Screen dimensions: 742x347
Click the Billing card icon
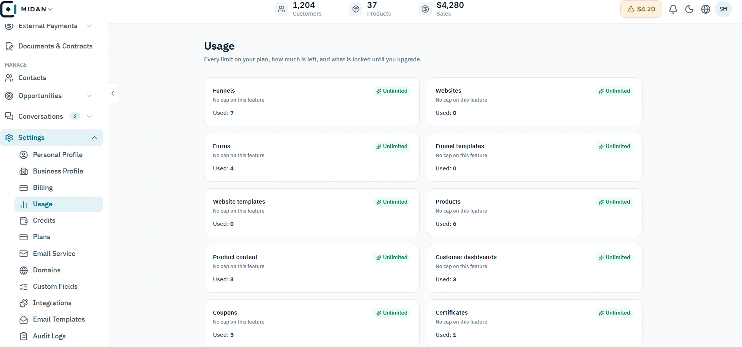pos(24,188)
